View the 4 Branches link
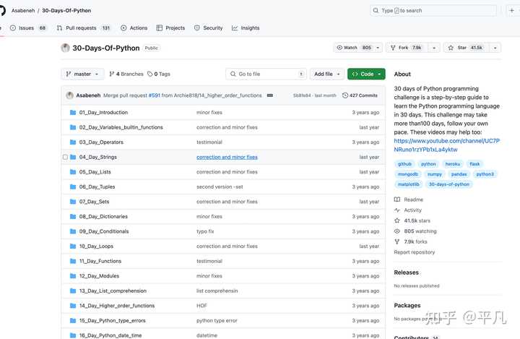The width and height of the screenshot is (520, 339). (126, 74)
